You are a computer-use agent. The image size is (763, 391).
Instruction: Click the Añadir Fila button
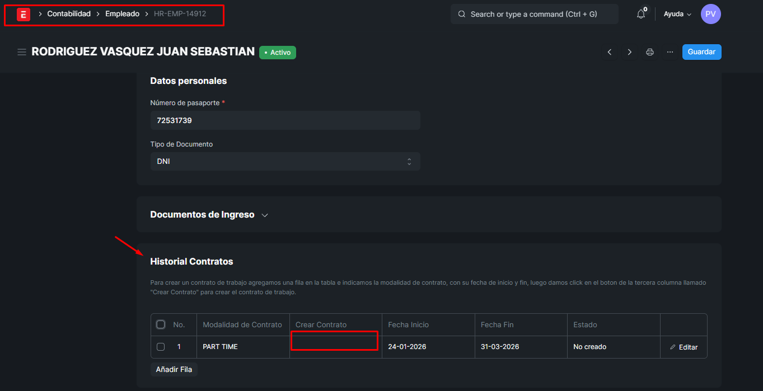174,370
